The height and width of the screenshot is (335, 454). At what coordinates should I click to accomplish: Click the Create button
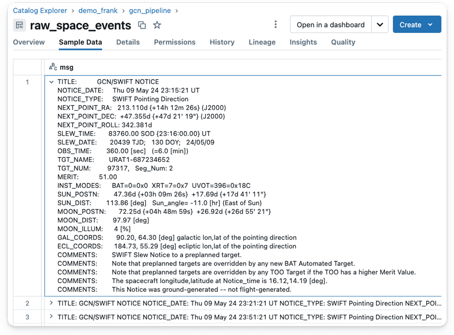coord(417,25)
